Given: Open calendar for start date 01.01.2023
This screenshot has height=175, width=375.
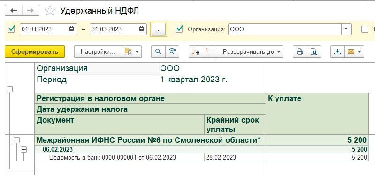Looking at the screenshot, I should (71, 29).
